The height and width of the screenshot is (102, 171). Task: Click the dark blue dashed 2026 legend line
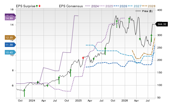tap(116, 6)
